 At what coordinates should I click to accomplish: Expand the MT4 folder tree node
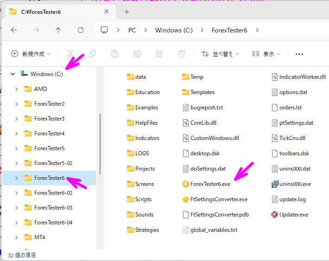17,237
